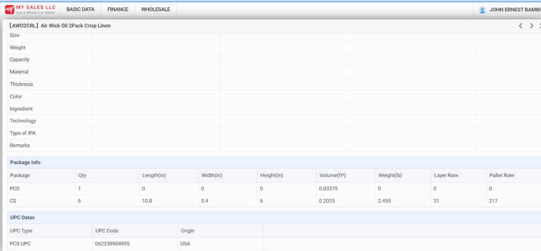Click the AWO2CRL product title
Screen dimensions: 541x251
tap(60, 25)
